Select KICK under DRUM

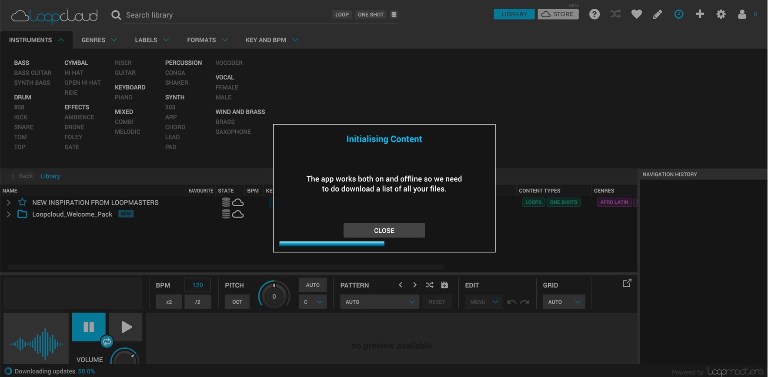pos(20,117)
